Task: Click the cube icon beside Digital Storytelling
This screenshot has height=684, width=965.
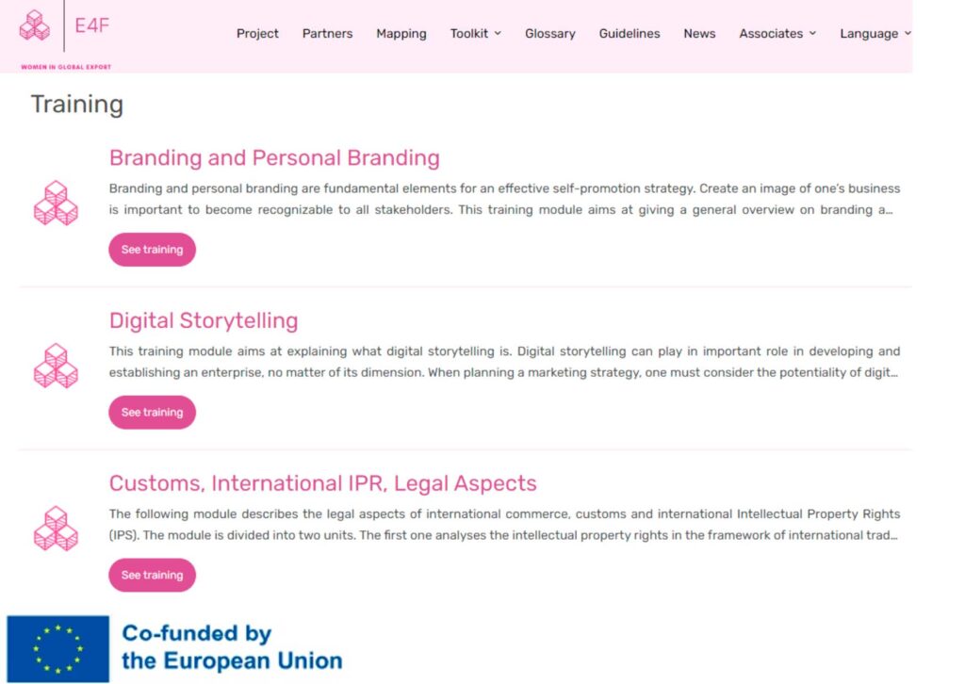Action: tap(56, 366)
